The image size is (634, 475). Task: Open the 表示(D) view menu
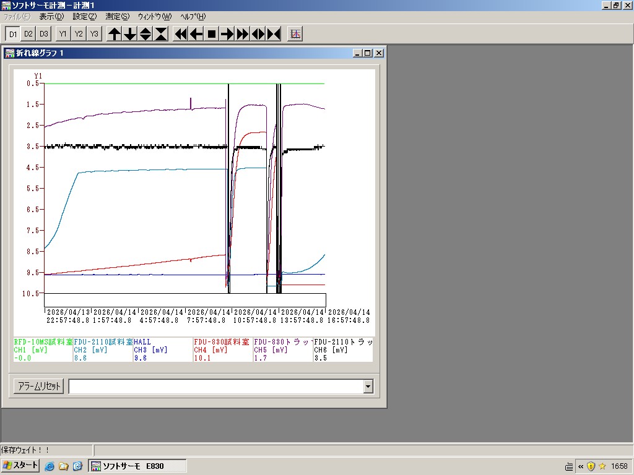tap(51, 16)
